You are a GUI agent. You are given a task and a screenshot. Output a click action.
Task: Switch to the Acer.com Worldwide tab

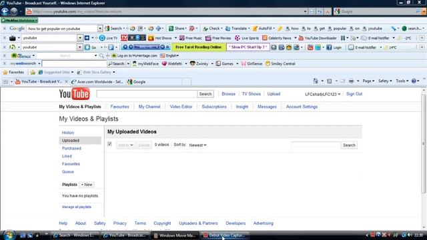[x=97, y=81]
